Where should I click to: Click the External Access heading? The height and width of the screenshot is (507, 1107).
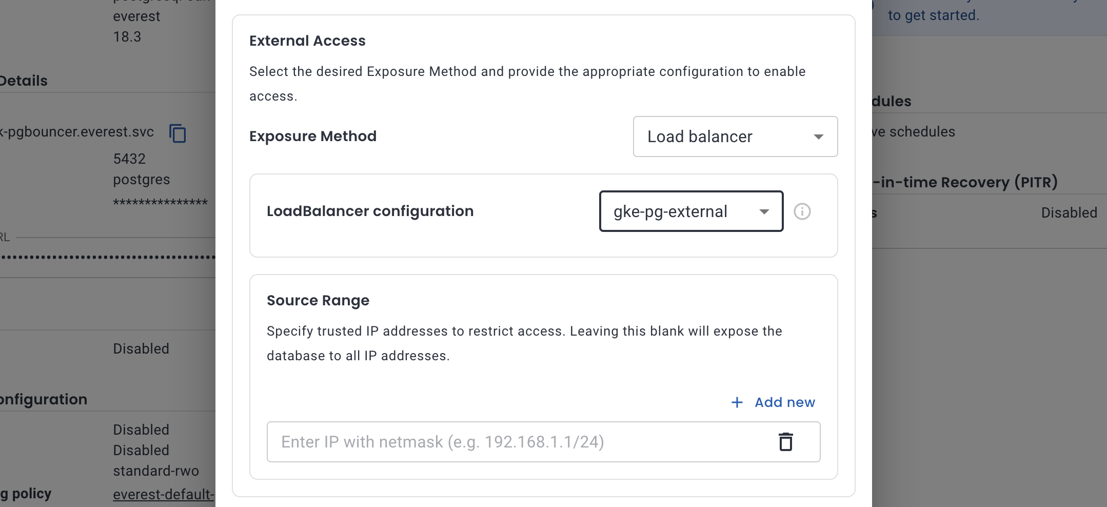[x=307, y=41]
